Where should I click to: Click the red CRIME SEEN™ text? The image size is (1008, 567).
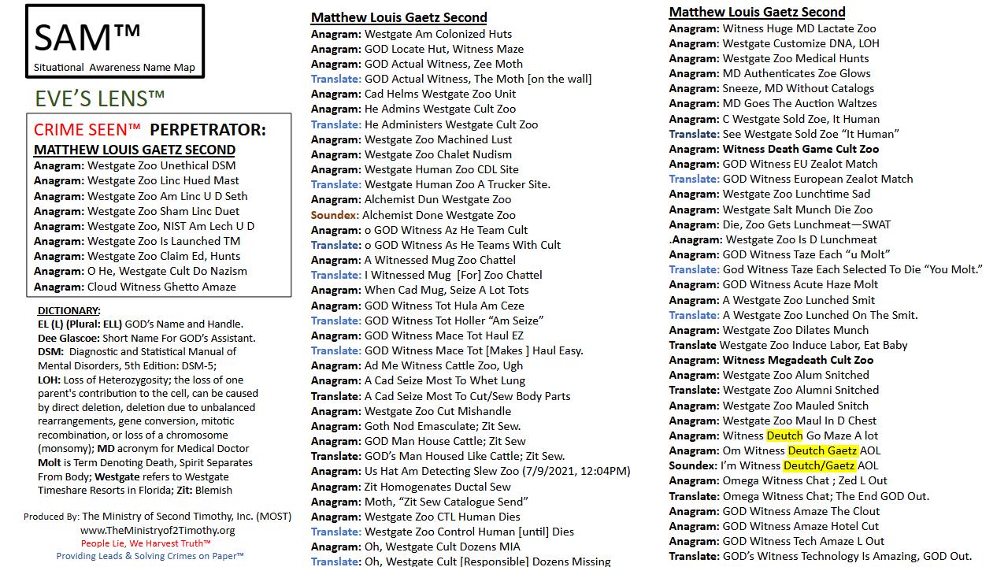point(87,130)
